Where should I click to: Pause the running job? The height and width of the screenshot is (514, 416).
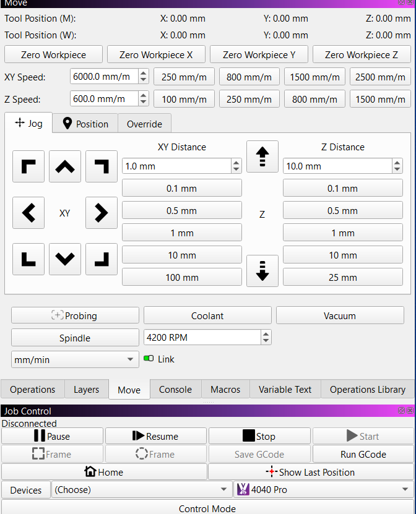tap(52, 436)
